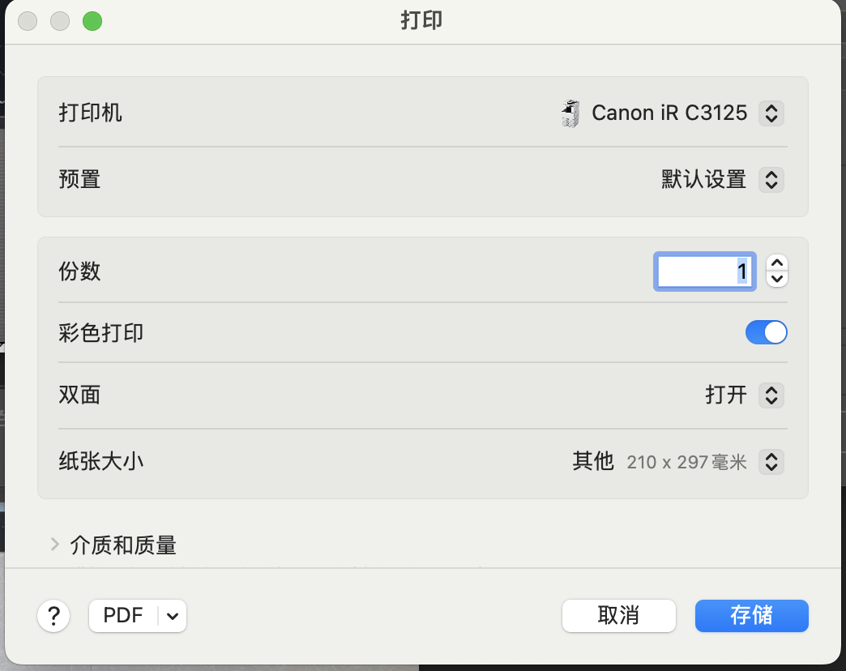Open the help question mark button

53,616
